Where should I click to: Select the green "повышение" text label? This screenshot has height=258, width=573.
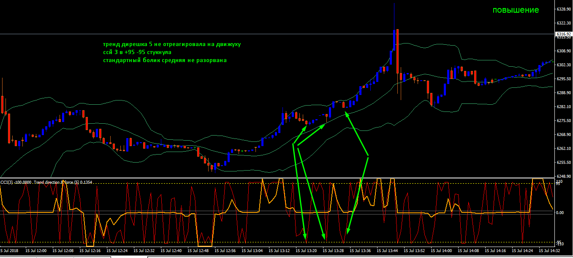point(516,10)
